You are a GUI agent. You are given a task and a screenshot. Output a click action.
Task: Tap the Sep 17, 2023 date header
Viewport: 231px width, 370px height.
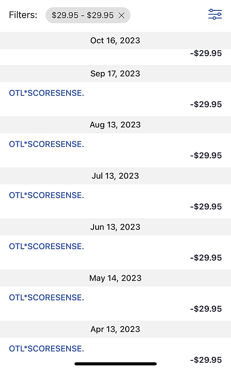(x=115, y=74)
